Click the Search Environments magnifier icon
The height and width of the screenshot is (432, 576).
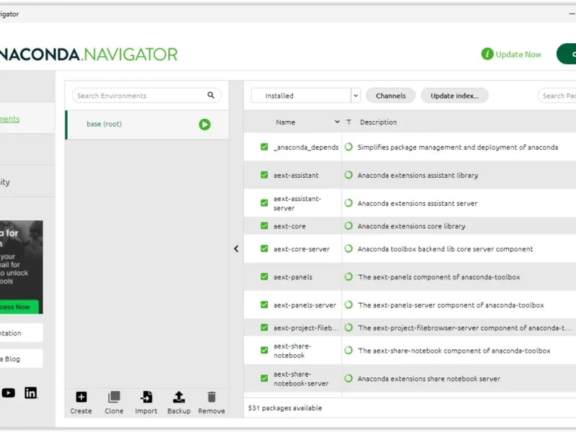pyautogui.click(x=211, y=95)
